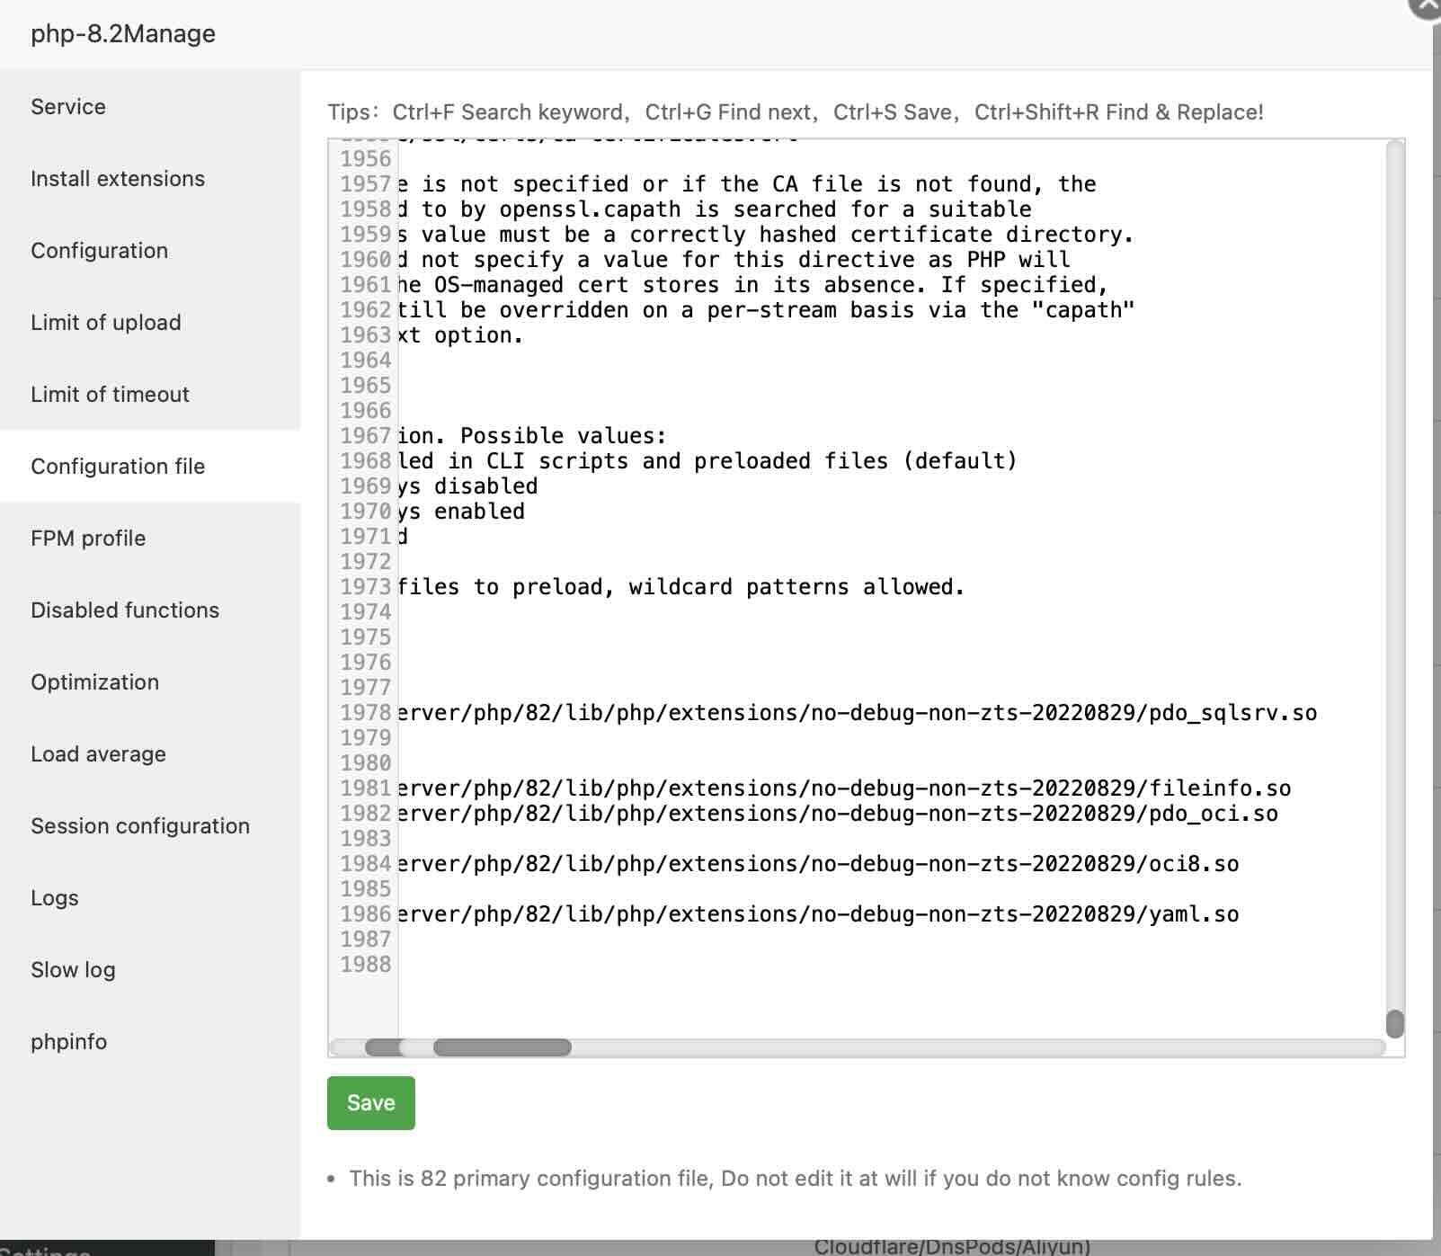The width and height of the screenshot is (1441, 1256).
Task: Place cursor on the yaml.so extension line
Action: tap(816, 914)
